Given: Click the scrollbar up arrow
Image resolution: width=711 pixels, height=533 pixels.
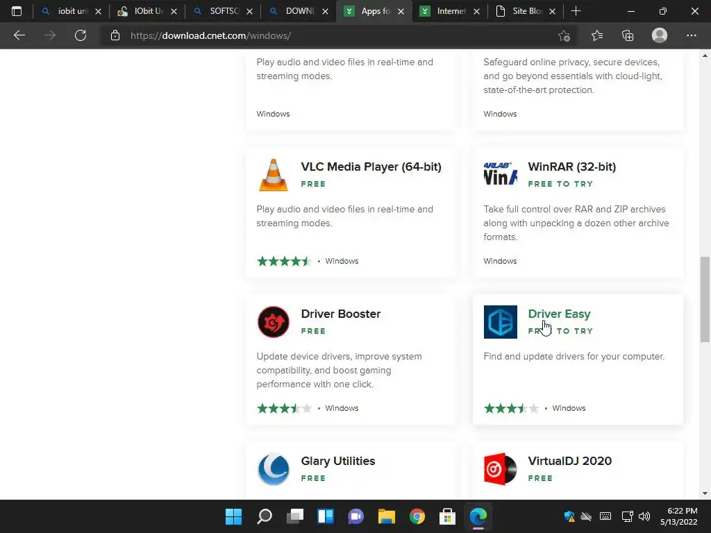Looking at the screenshot, I should tap(705, 56).
